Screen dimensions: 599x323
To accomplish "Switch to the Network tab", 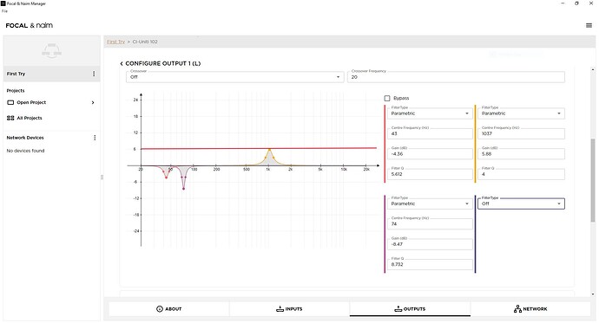I will click(530, 309).
